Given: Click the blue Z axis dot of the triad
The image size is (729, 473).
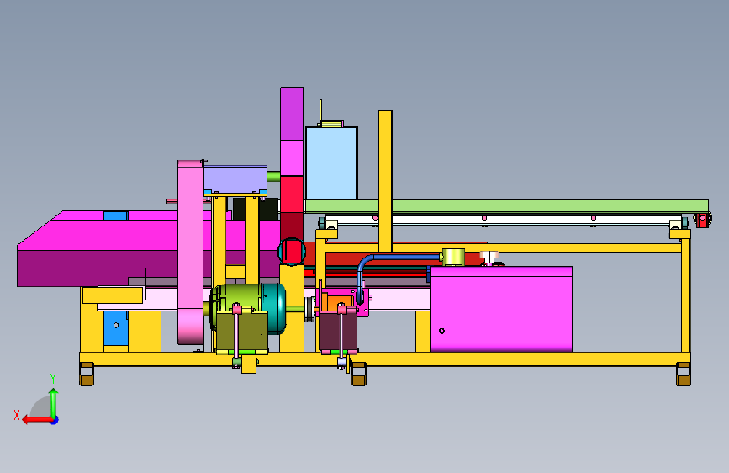Looking at the screenshot, I should 55,420.
